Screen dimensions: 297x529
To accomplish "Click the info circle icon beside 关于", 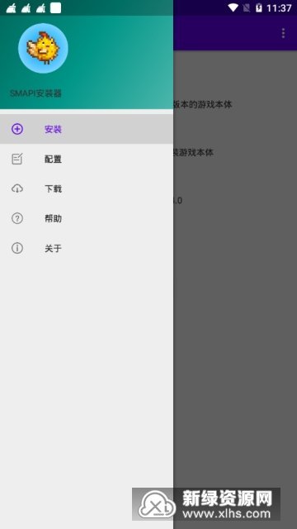I will coord(17,248).
